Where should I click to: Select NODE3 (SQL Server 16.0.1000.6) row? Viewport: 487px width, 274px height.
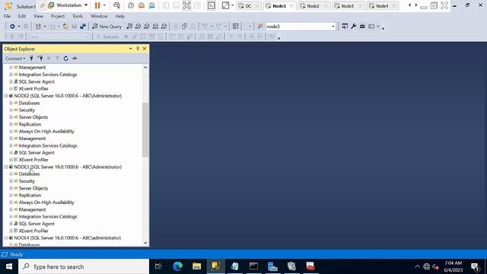point(68,167)
